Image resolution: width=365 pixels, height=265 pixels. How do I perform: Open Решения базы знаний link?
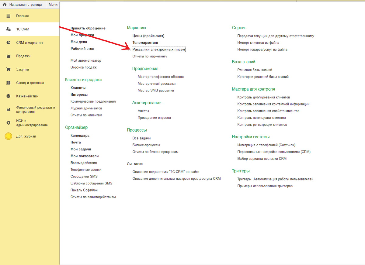[x=255, y=70]
